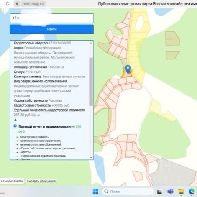Click the Аресты list item
Viewport: 197px width, 197px height.
25,152
